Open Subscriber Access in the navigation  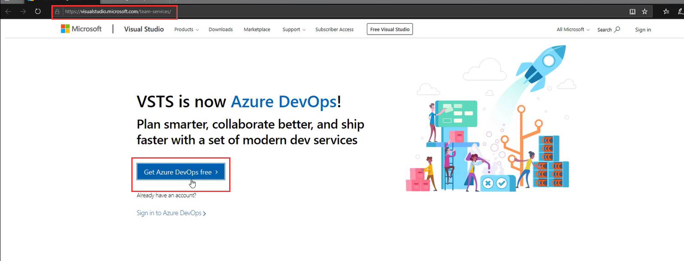334,30
